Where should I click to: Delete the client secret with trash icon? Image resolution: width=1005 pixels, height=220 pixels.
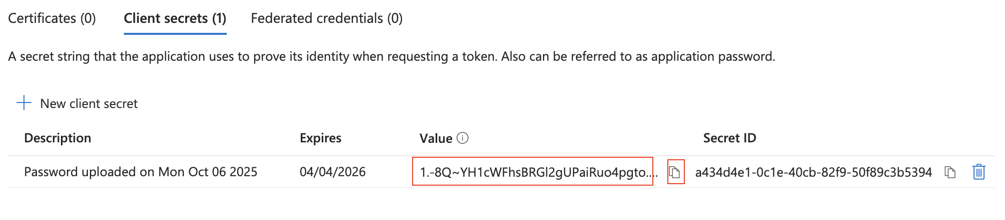coord(979,172)
